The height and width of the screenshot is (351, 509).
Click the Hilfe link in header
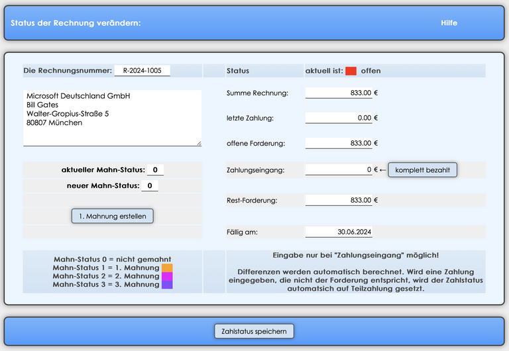pyautogui.click(x=449, y=23)
